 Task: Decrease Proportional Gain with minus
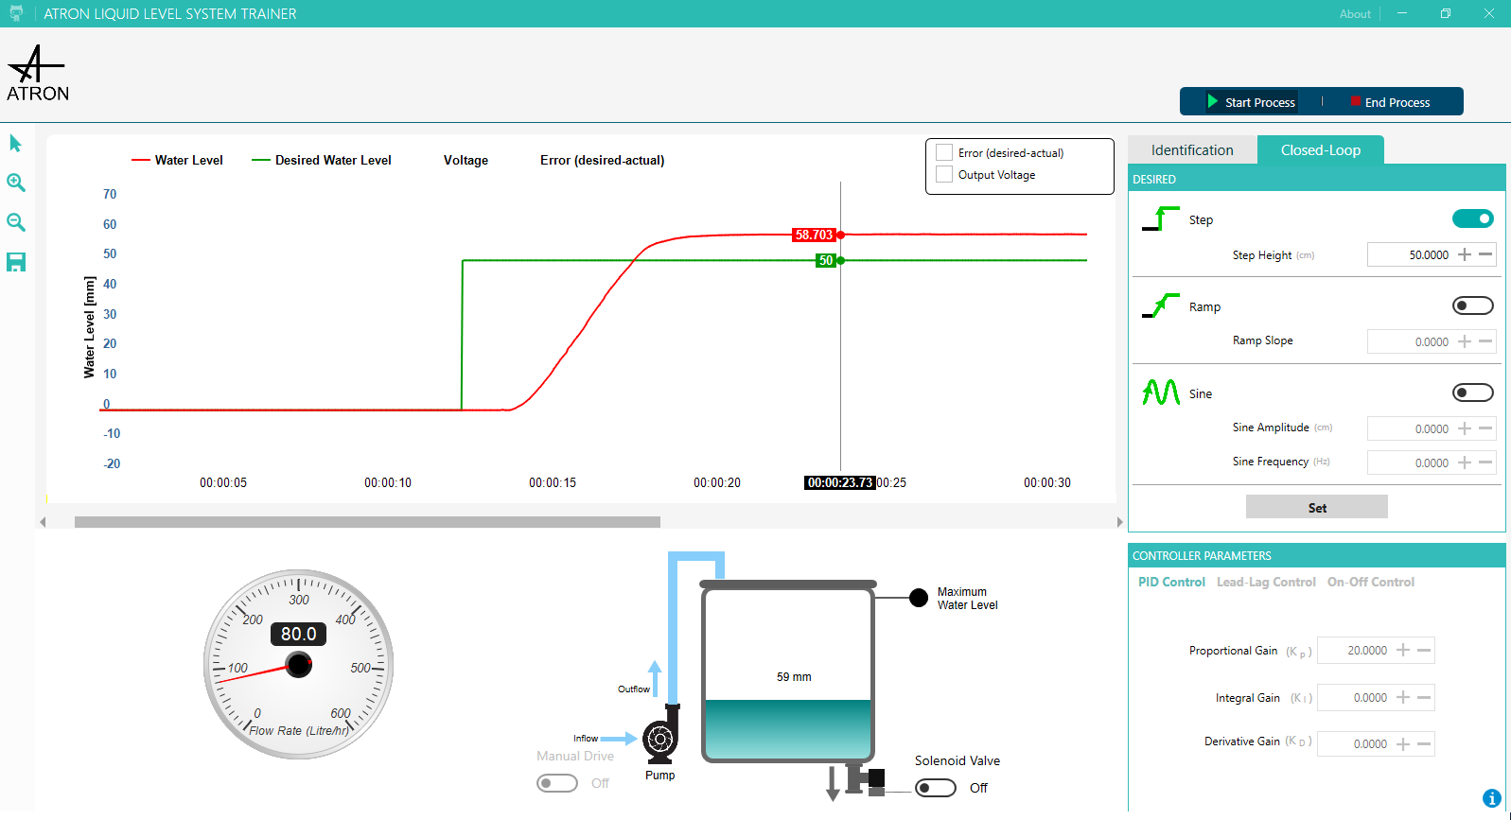tap(1424, 650)
